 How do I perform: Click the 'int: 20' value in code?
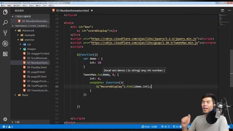coord(95,63)
